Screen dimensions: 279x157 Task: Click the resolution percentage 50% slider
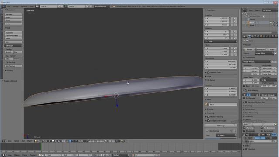pos(251,74)
